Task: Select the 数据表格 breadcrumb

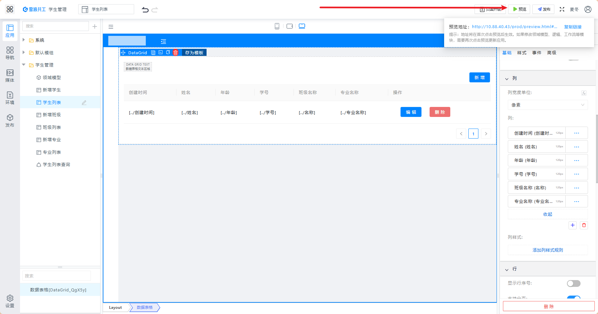Action: click(x=144, y=308)
